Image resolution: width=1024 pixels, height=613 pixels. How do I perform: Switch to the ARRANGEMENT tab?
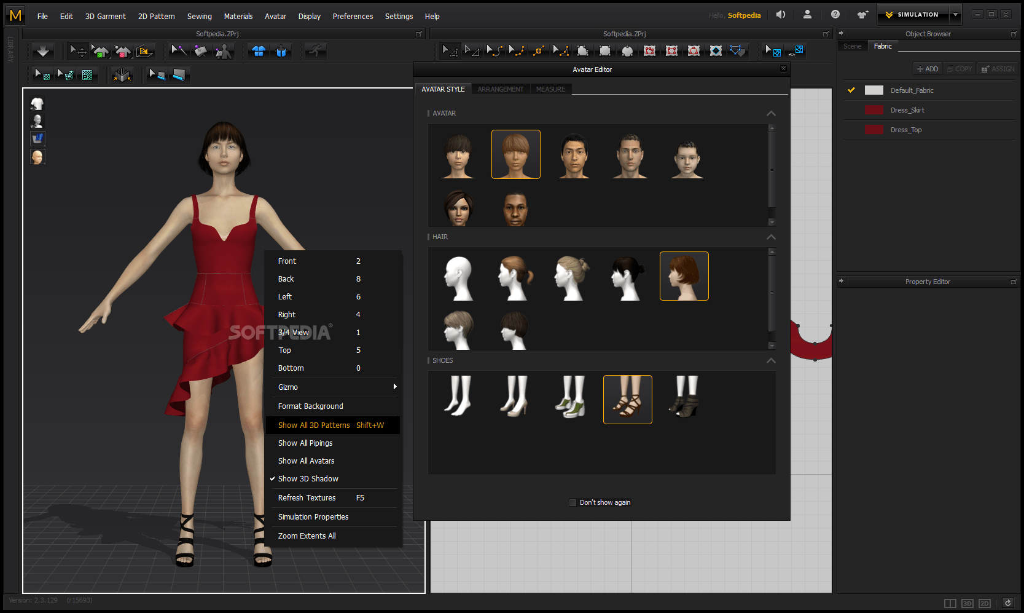(x=501, y=89)
